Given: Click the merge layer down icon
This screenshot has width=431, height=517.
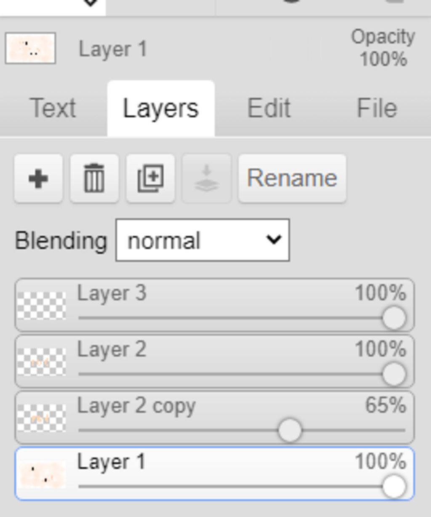Looking at the screenshot, I should click(x=206, y=178).
